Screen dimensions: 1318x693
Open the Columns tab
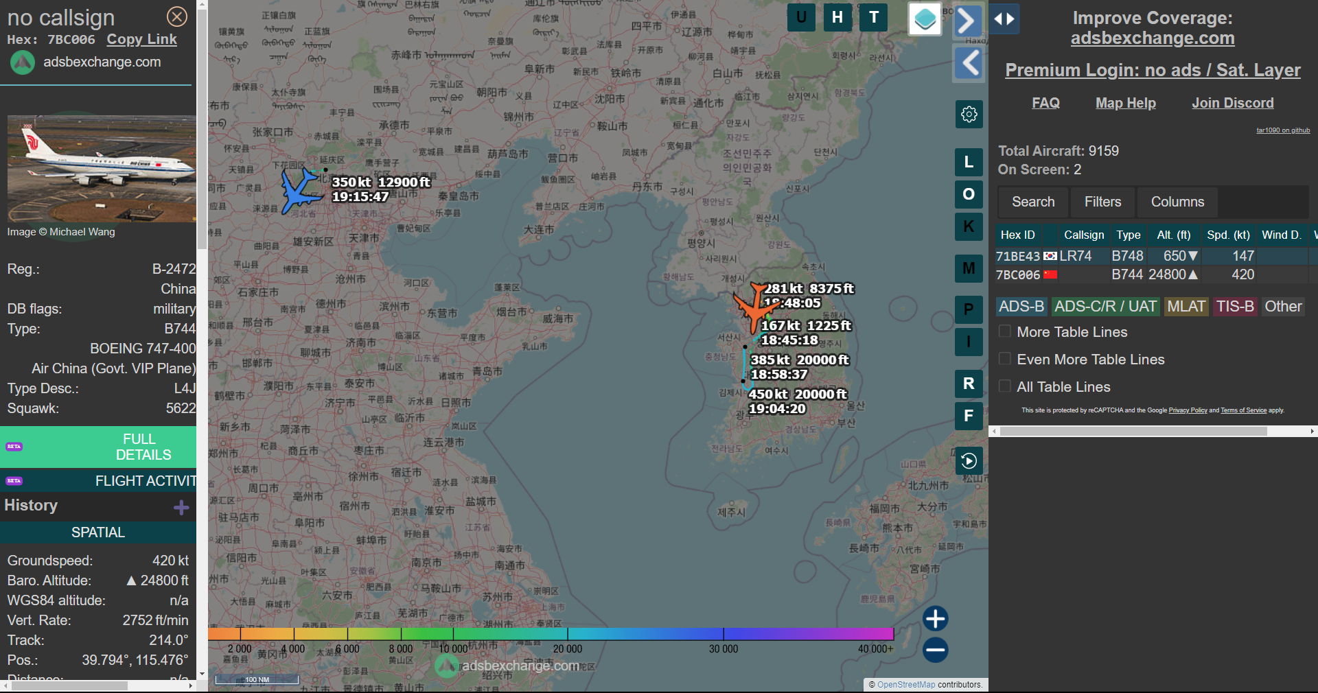(x=1177, y=202)
